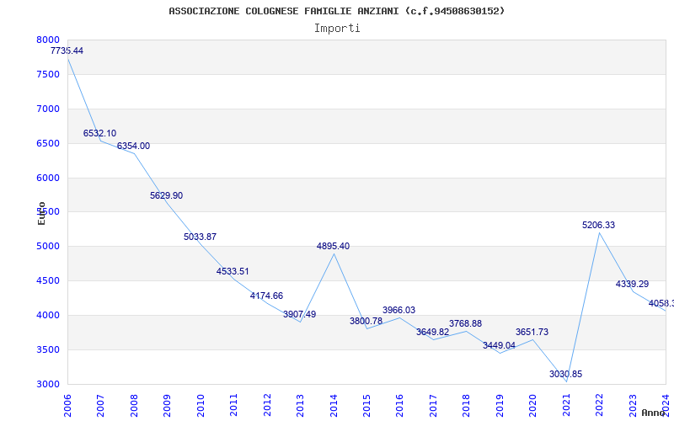Image resolution: width=674 pixels, height=421 pixels.
Task: Click x-axis year label 2010
Action: [x=201, y=405]
